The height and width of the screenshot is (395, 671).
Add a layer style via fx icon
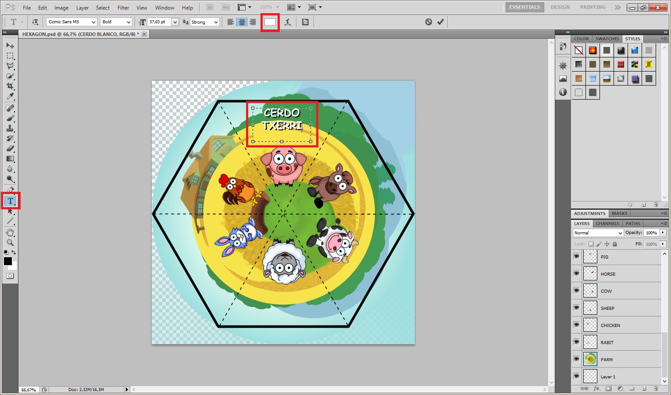pyautogui.click(x=596, y=389)
